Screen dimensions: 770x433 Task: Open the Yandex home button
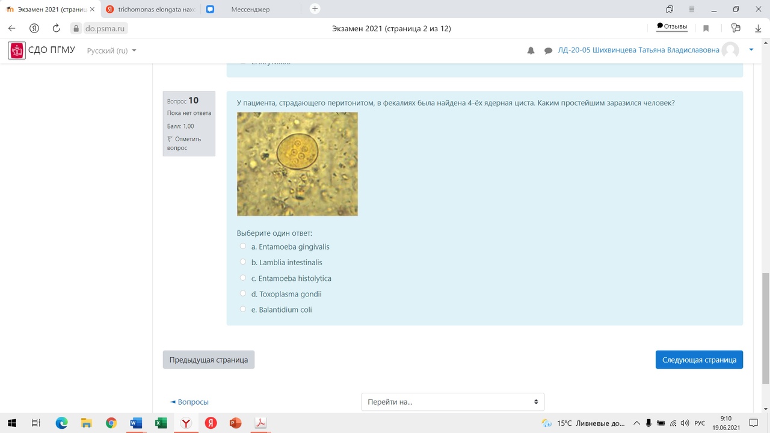[34, 28]
